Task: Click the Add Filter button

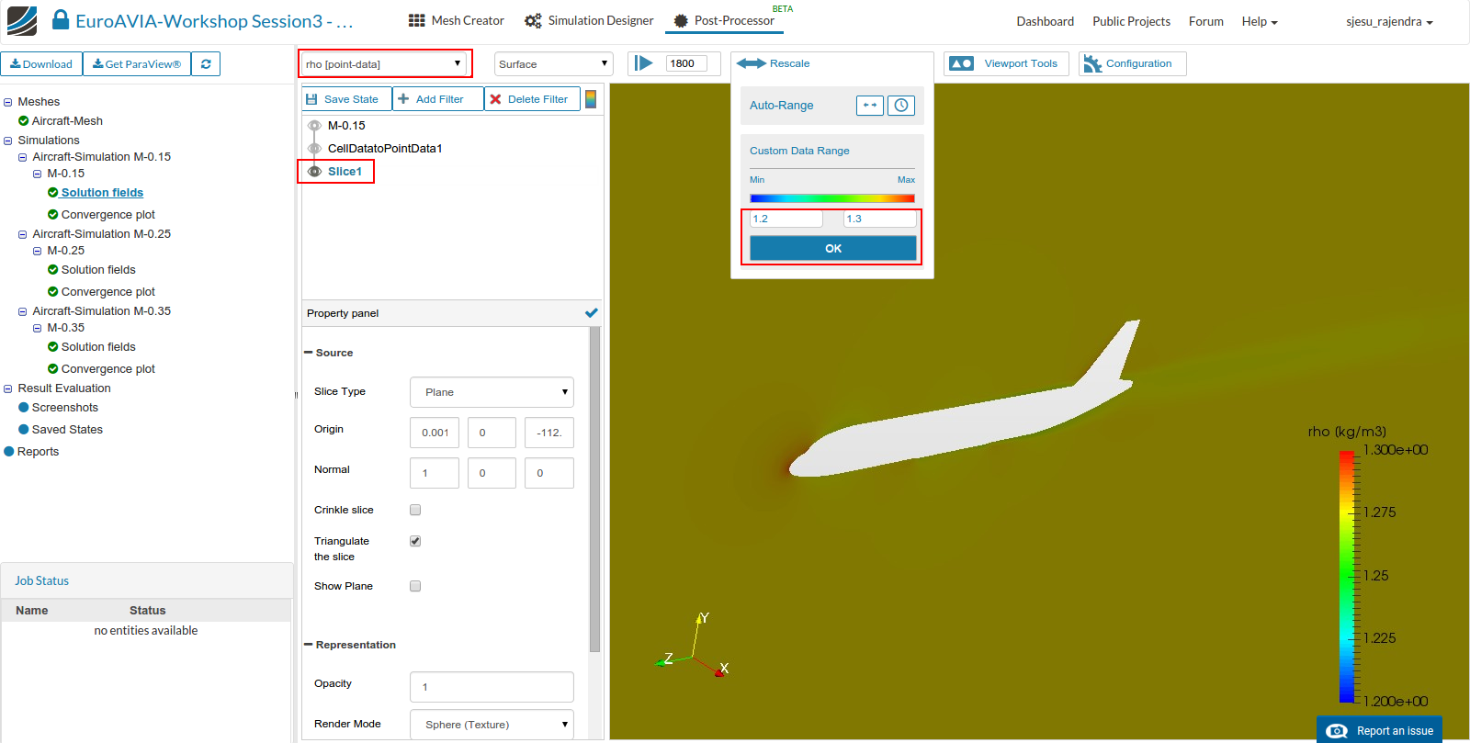Action: click(438, 99)
